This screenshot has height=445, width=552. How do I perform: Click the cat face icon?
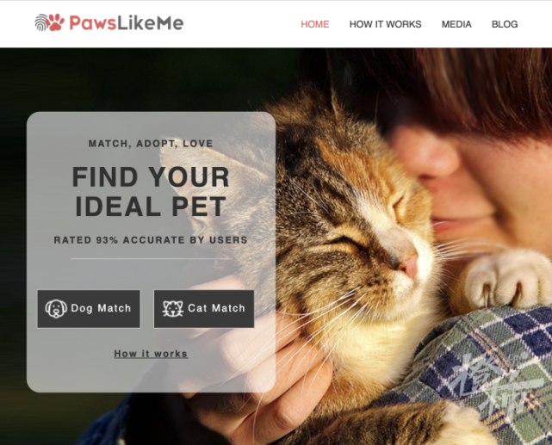pyautogui.click(x=173, y=308)
